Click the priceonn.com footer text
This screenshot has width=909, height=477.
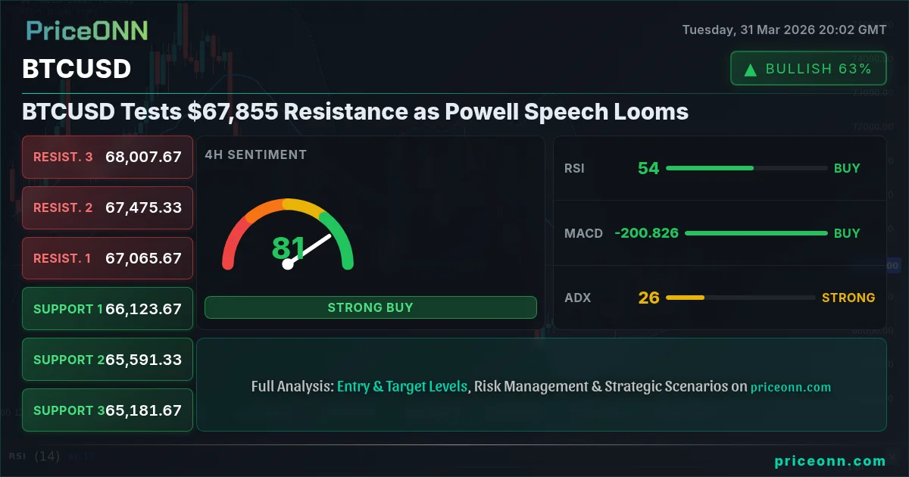(830, 461)
